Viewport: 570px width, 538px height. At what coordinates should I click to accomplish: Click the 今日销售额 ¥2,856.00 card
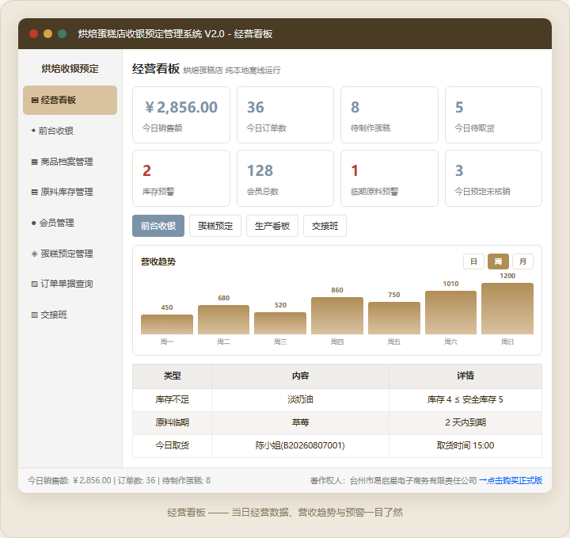click(181, 115)
